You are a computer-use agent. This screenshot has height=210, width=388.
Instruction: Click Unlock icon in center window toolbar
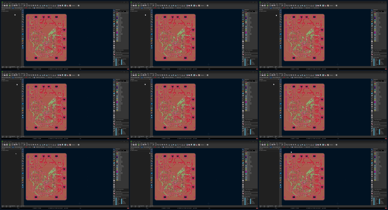(184, 75)
